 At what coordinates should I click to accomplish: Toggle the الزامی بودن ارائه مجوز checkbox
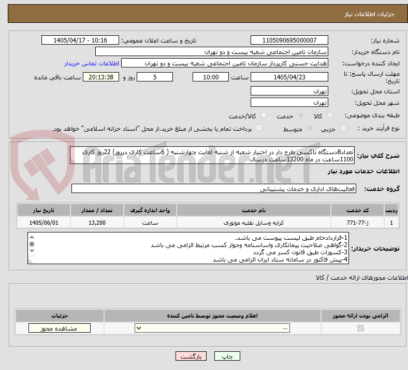tap(360, 328)
